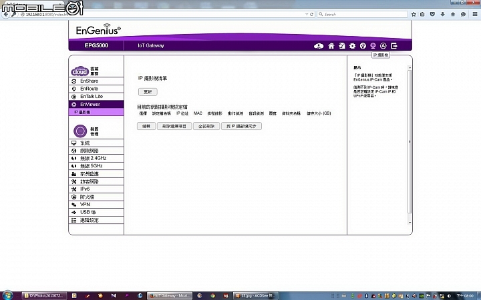This screenshot has height=300, width=481.
Task: Click the logout exit icon in header
Action: click(394, 46)
